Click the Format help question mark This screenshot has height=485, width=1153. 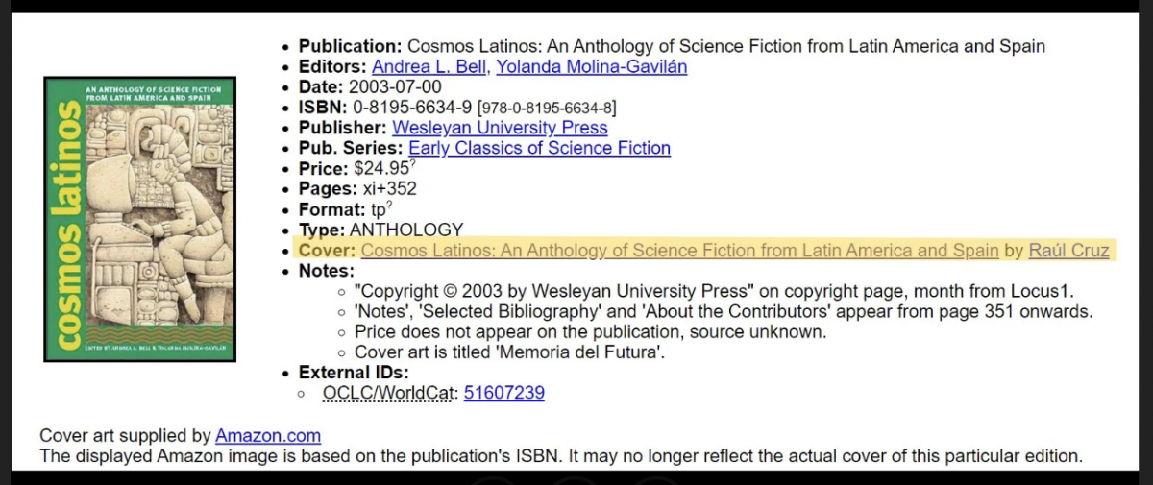tap(389, 205)
